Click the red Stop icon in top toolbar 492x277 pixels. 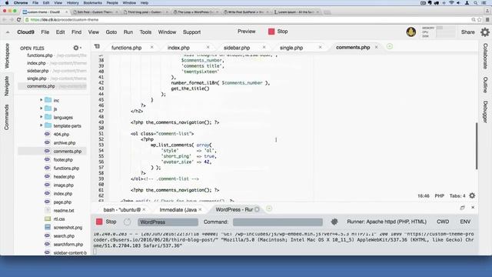tap(271, 32)
